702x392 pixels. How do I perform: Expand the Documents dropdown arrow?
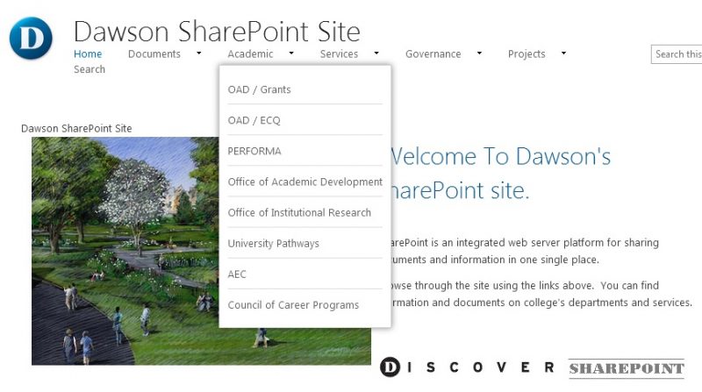click(199, 53)
